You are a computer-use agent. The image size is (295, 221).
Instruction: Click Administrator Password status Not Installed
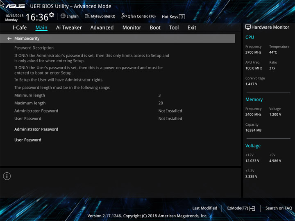pyautogui.click(x=170, y=111)
